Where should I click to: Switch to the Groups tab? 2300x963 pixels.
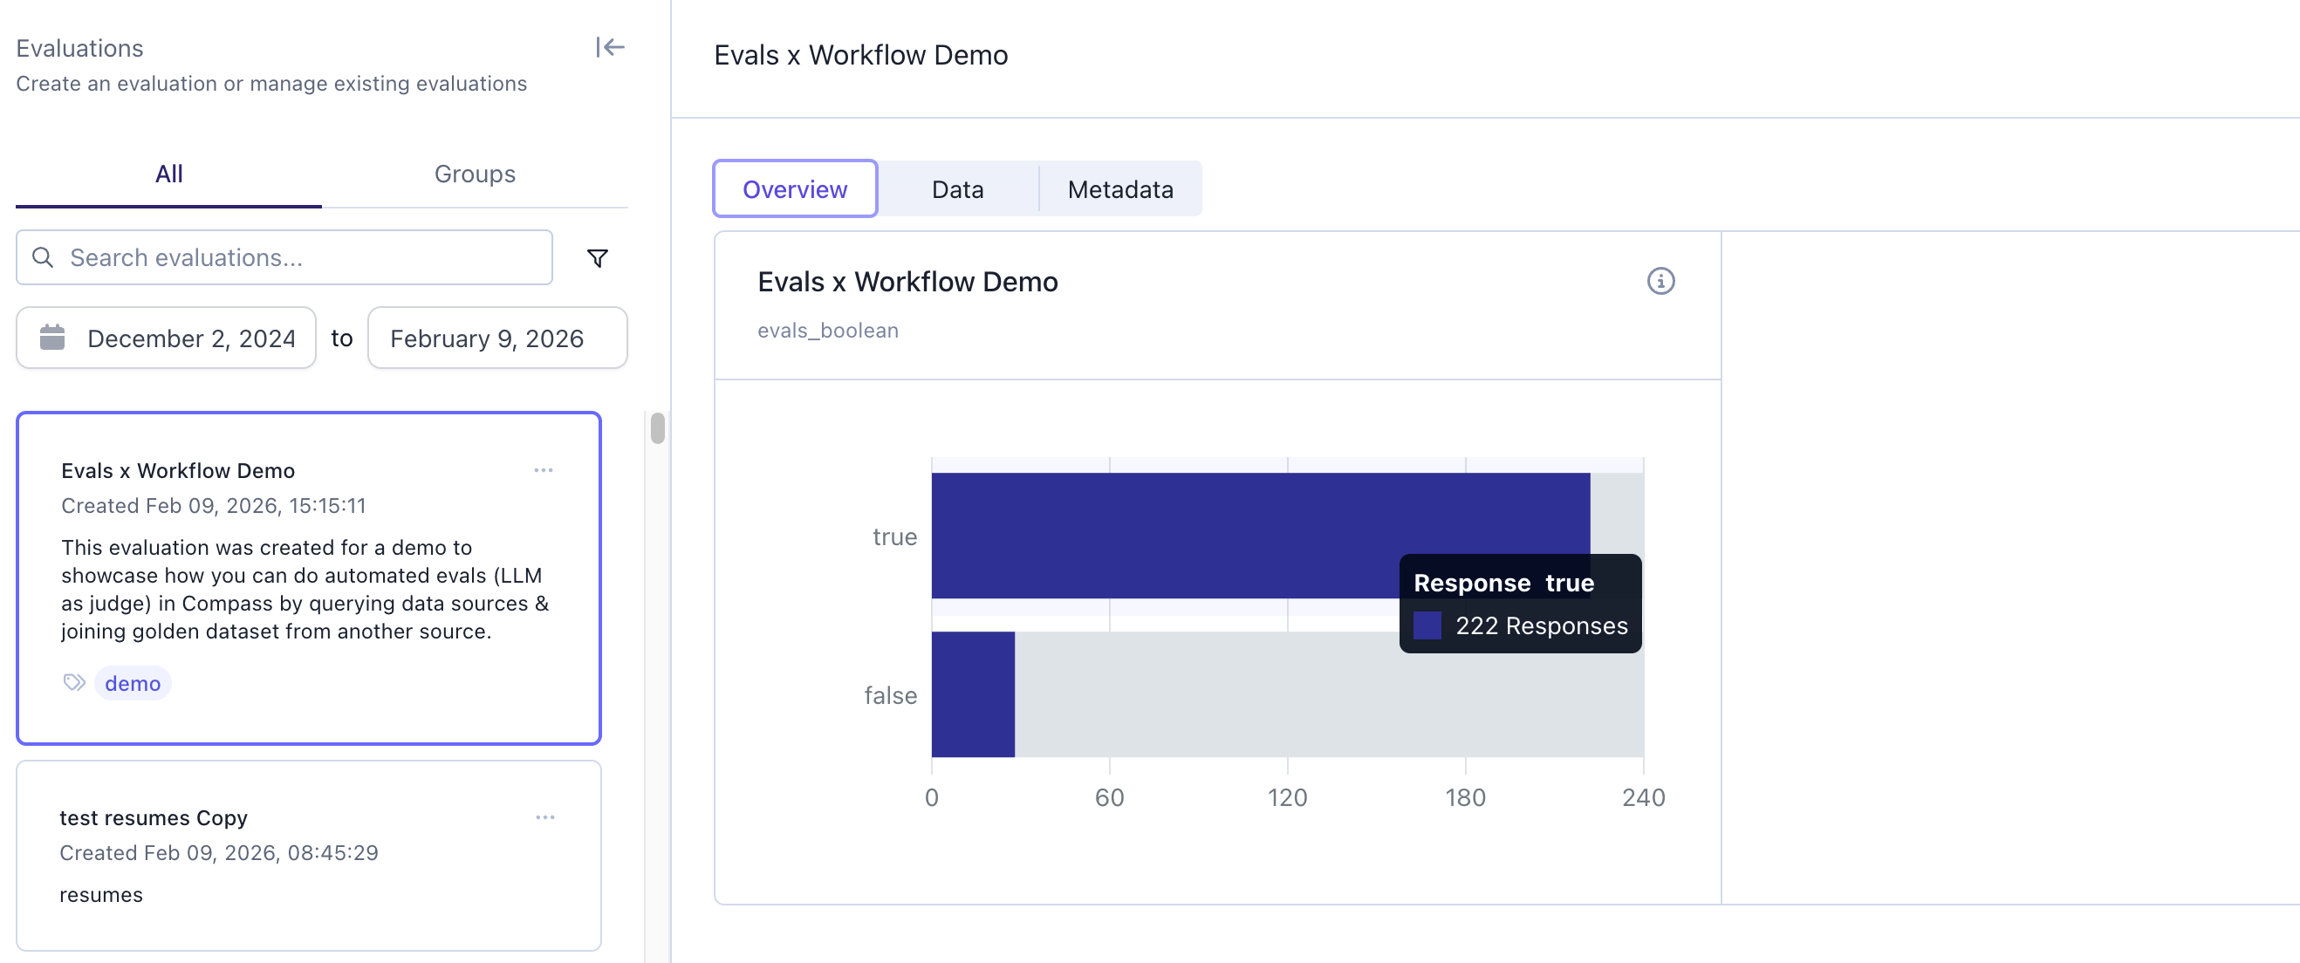point(474,174)
